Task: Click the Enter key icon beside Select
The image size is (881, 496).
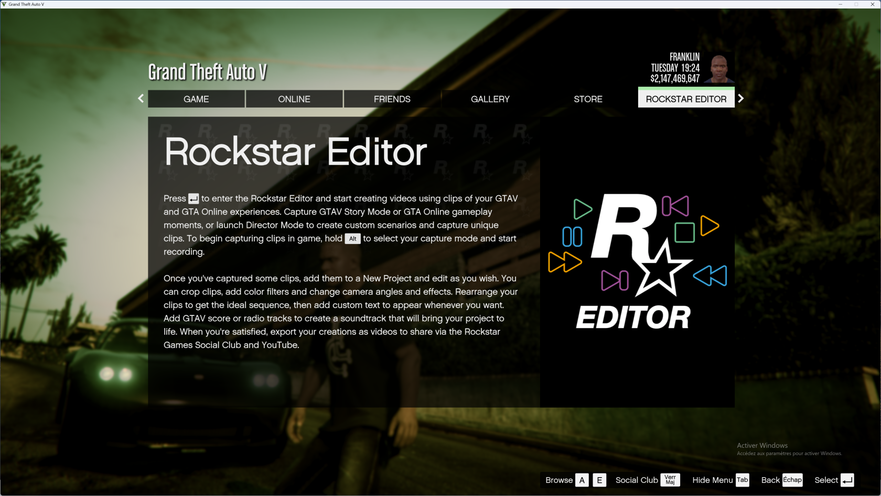Action: [847, 480]
